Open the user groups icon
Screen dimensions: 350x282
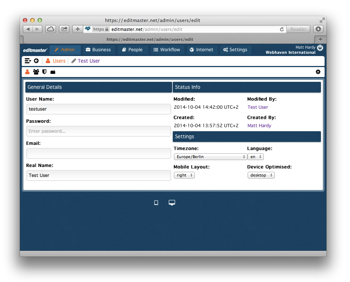[36, 72]
